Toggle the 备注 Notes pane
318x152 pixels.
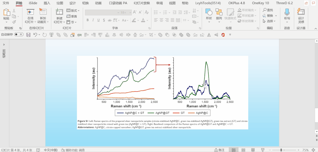(x=220, y=150)
